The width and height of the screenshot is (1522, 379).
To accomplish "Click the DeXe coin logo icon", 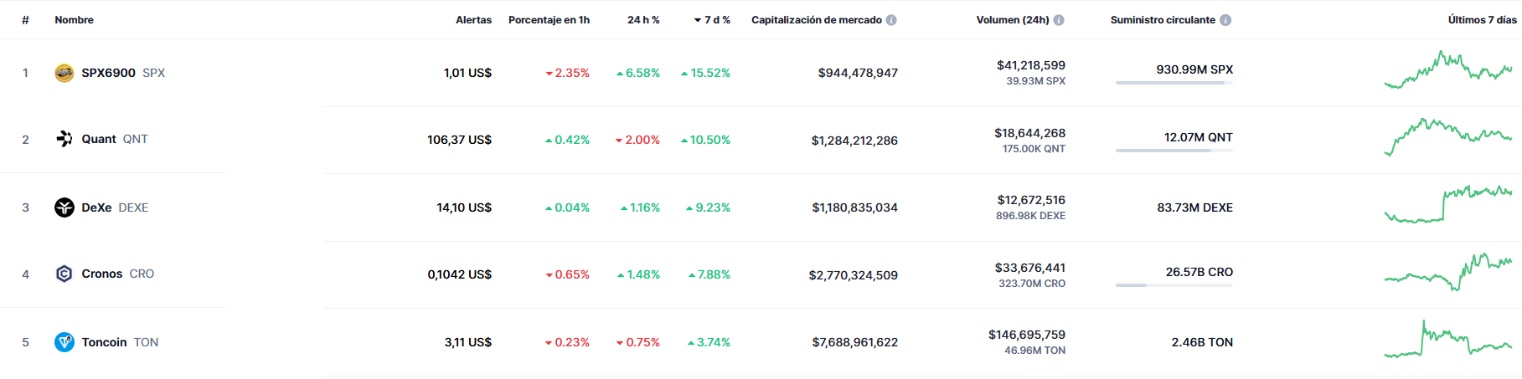I will pyautogui.click(x=64, y=207).
